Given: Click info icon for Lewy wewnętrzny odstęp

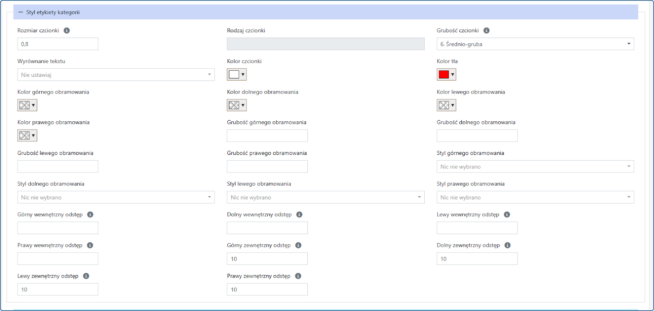Looking at the screenshot, I should [507, 215].
